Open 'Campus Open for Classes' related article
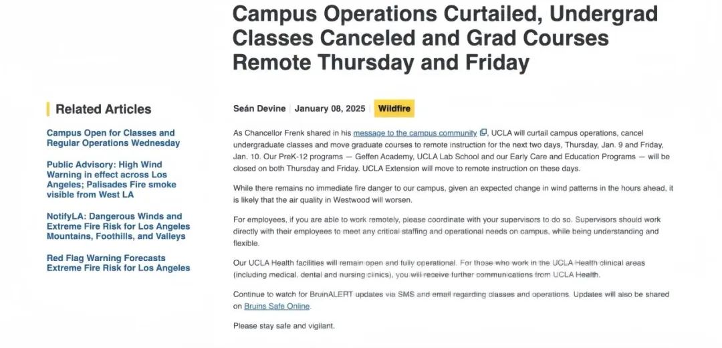The height and width of the screenshot is (348, 722). (x=112, y=138)
